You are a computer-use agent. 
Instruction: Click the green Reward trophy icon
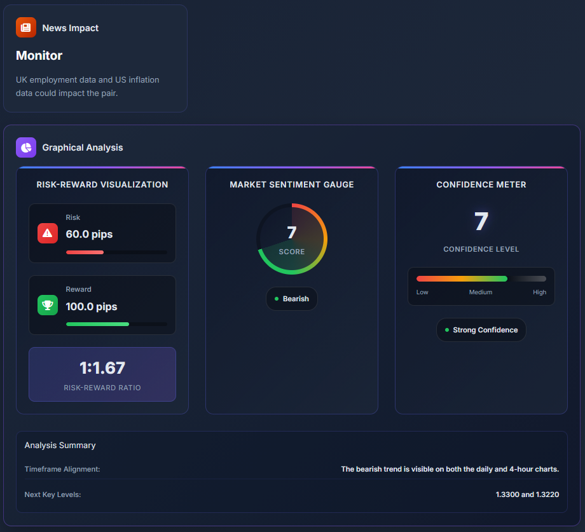tap(47, 305)
